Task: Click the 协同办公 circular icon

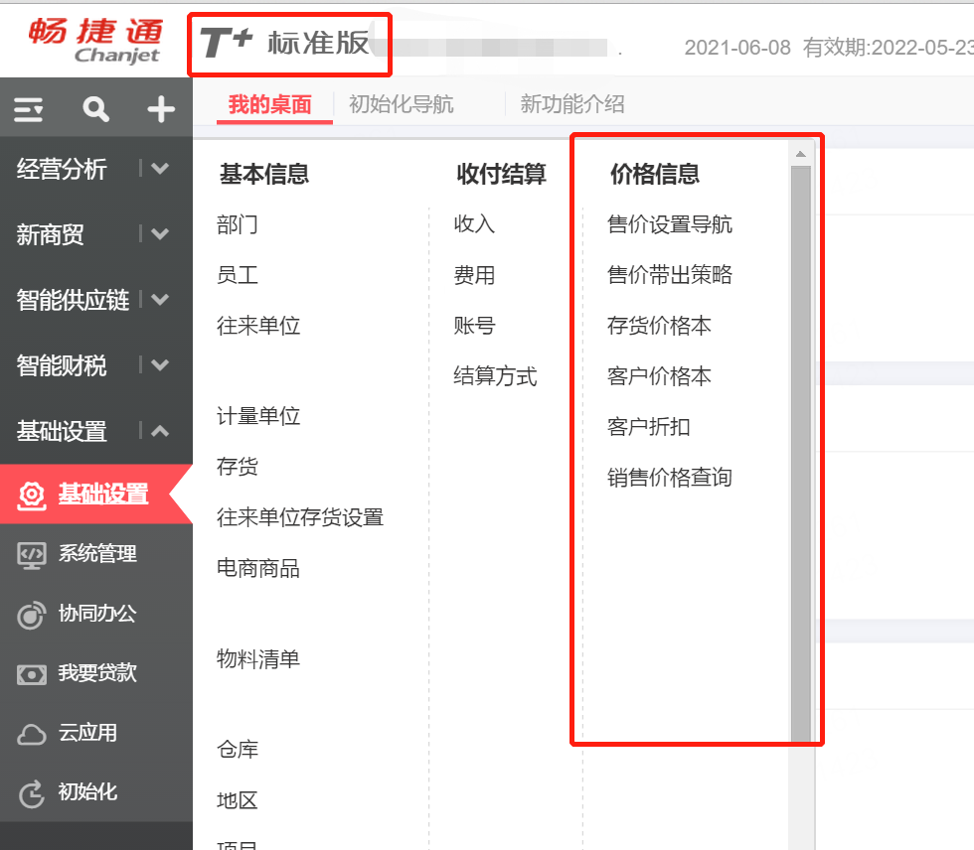Action: 32,615
